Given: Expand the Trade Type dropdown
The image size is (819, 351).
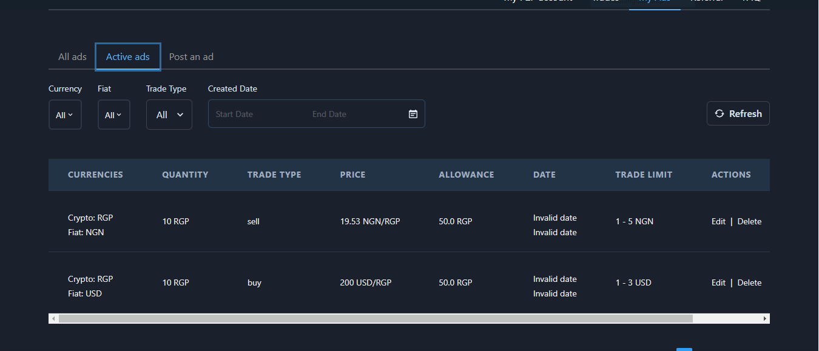Looking at the screenshot, I should (x=169, y=115).
